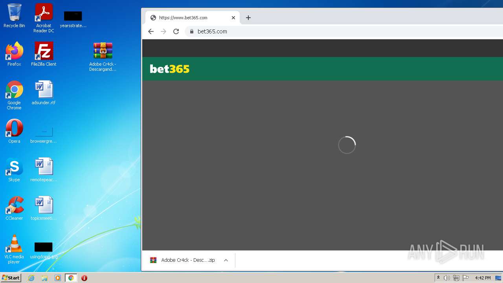This screenshot has height=283, width=503.
Task: Expand download item options chevron
Action: click(226, 260)
